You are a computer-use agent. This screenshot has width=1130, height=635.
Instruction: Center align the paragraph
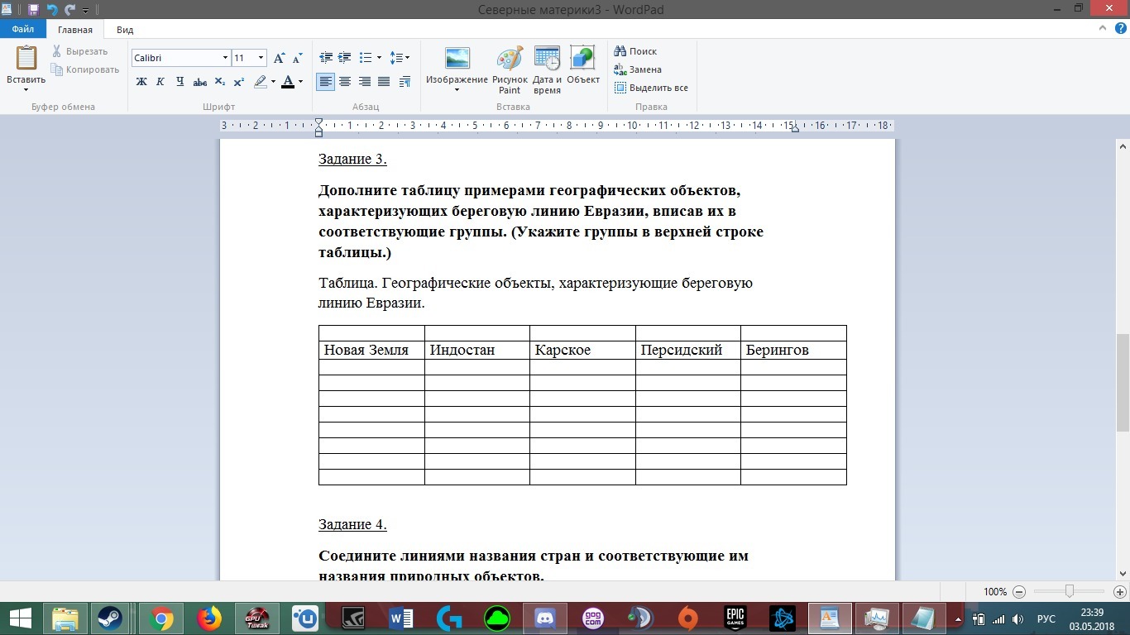point(345,82)
